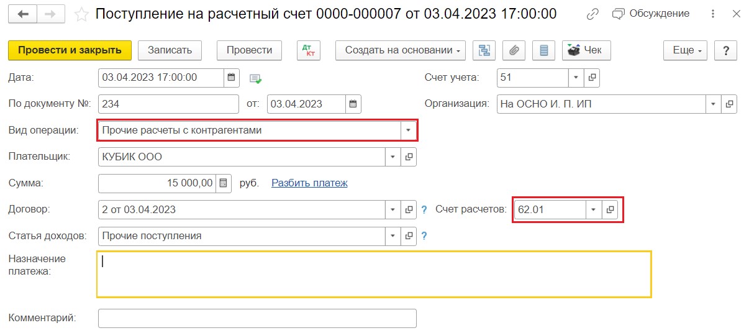Viewport: 749px width, 333px height.
Task: Open the calculator for the Сумма field
Action: tap(224, 183)
